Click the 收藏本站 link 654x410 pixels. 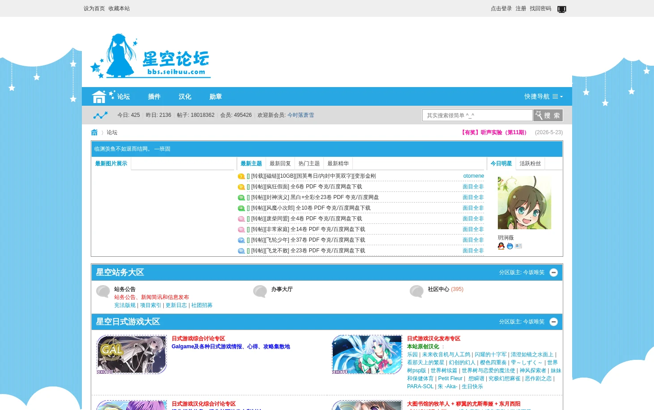pyautogui.click(x=119, y=8)
